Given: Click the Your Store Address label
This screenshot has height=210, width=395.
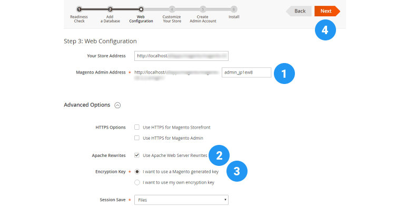Looking at the screenshot, I should point(106,56).
